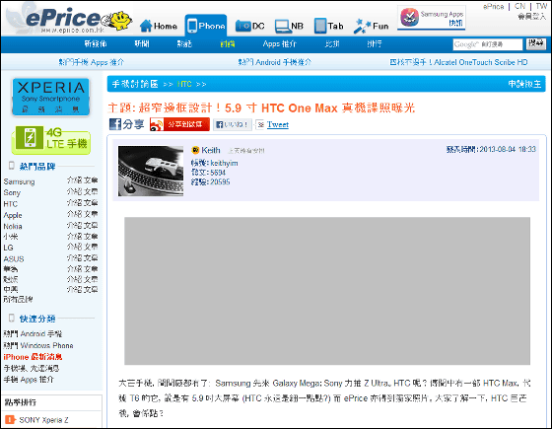Click the HTC breadcrumb link
This screenshot has width=552, height=429.
(x=184, y=84)
